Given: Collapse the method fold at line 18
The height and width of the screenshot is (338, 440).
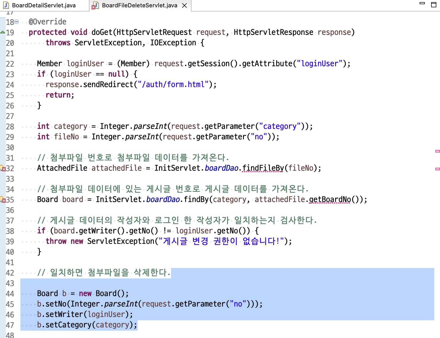Looking at the screenshot, I should tap(16, 22).
